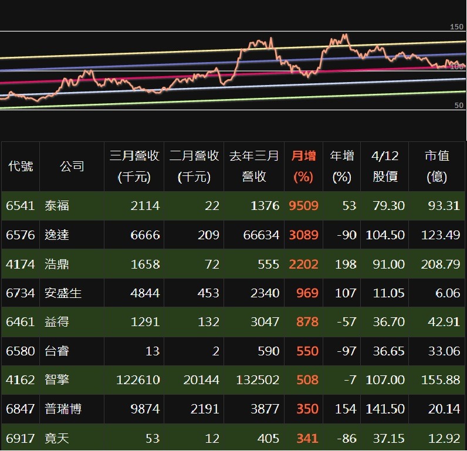Click stock code 6917 in last row
This screenshot has height=451, width=467.
(21, 438)
